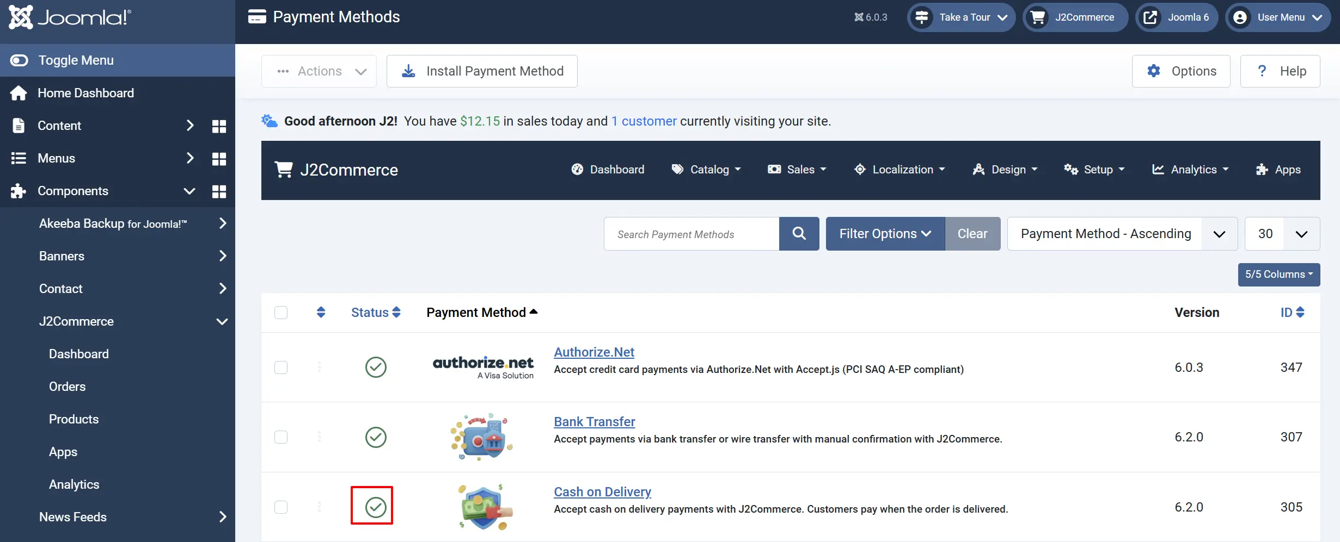
Task: Select the Bank Transfer row checkbox
Action: [281, 437]
